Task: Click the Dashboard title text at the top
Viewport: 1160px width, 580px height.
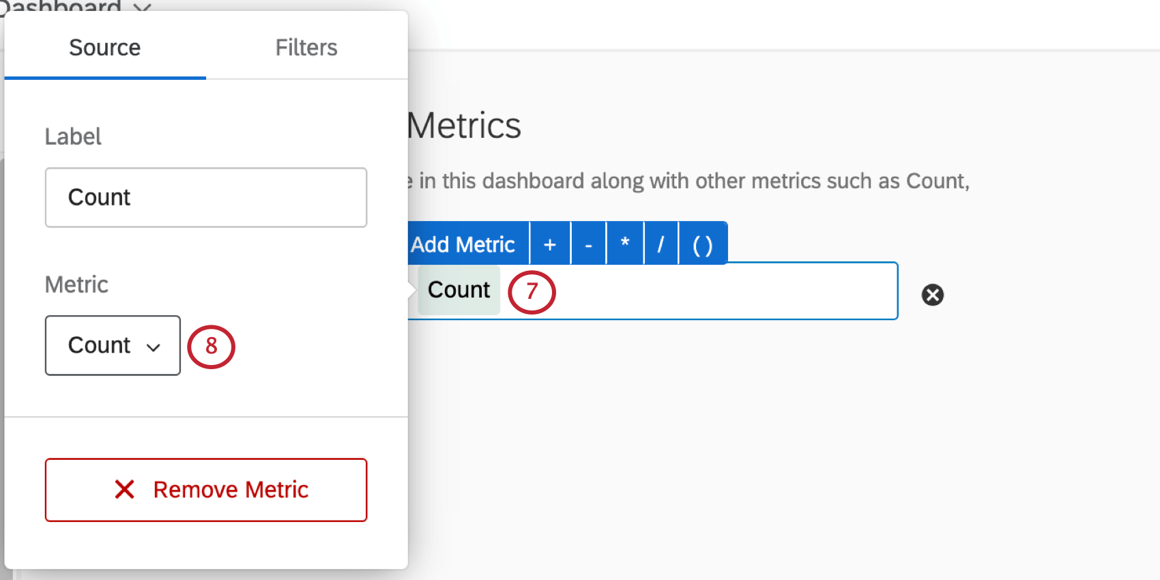Action: pyautogui.click(x=61, y=7)
